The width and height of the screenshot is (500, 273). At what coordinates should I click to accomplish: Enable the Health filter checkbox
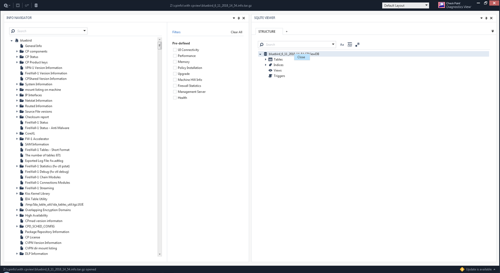click(175, 98)
